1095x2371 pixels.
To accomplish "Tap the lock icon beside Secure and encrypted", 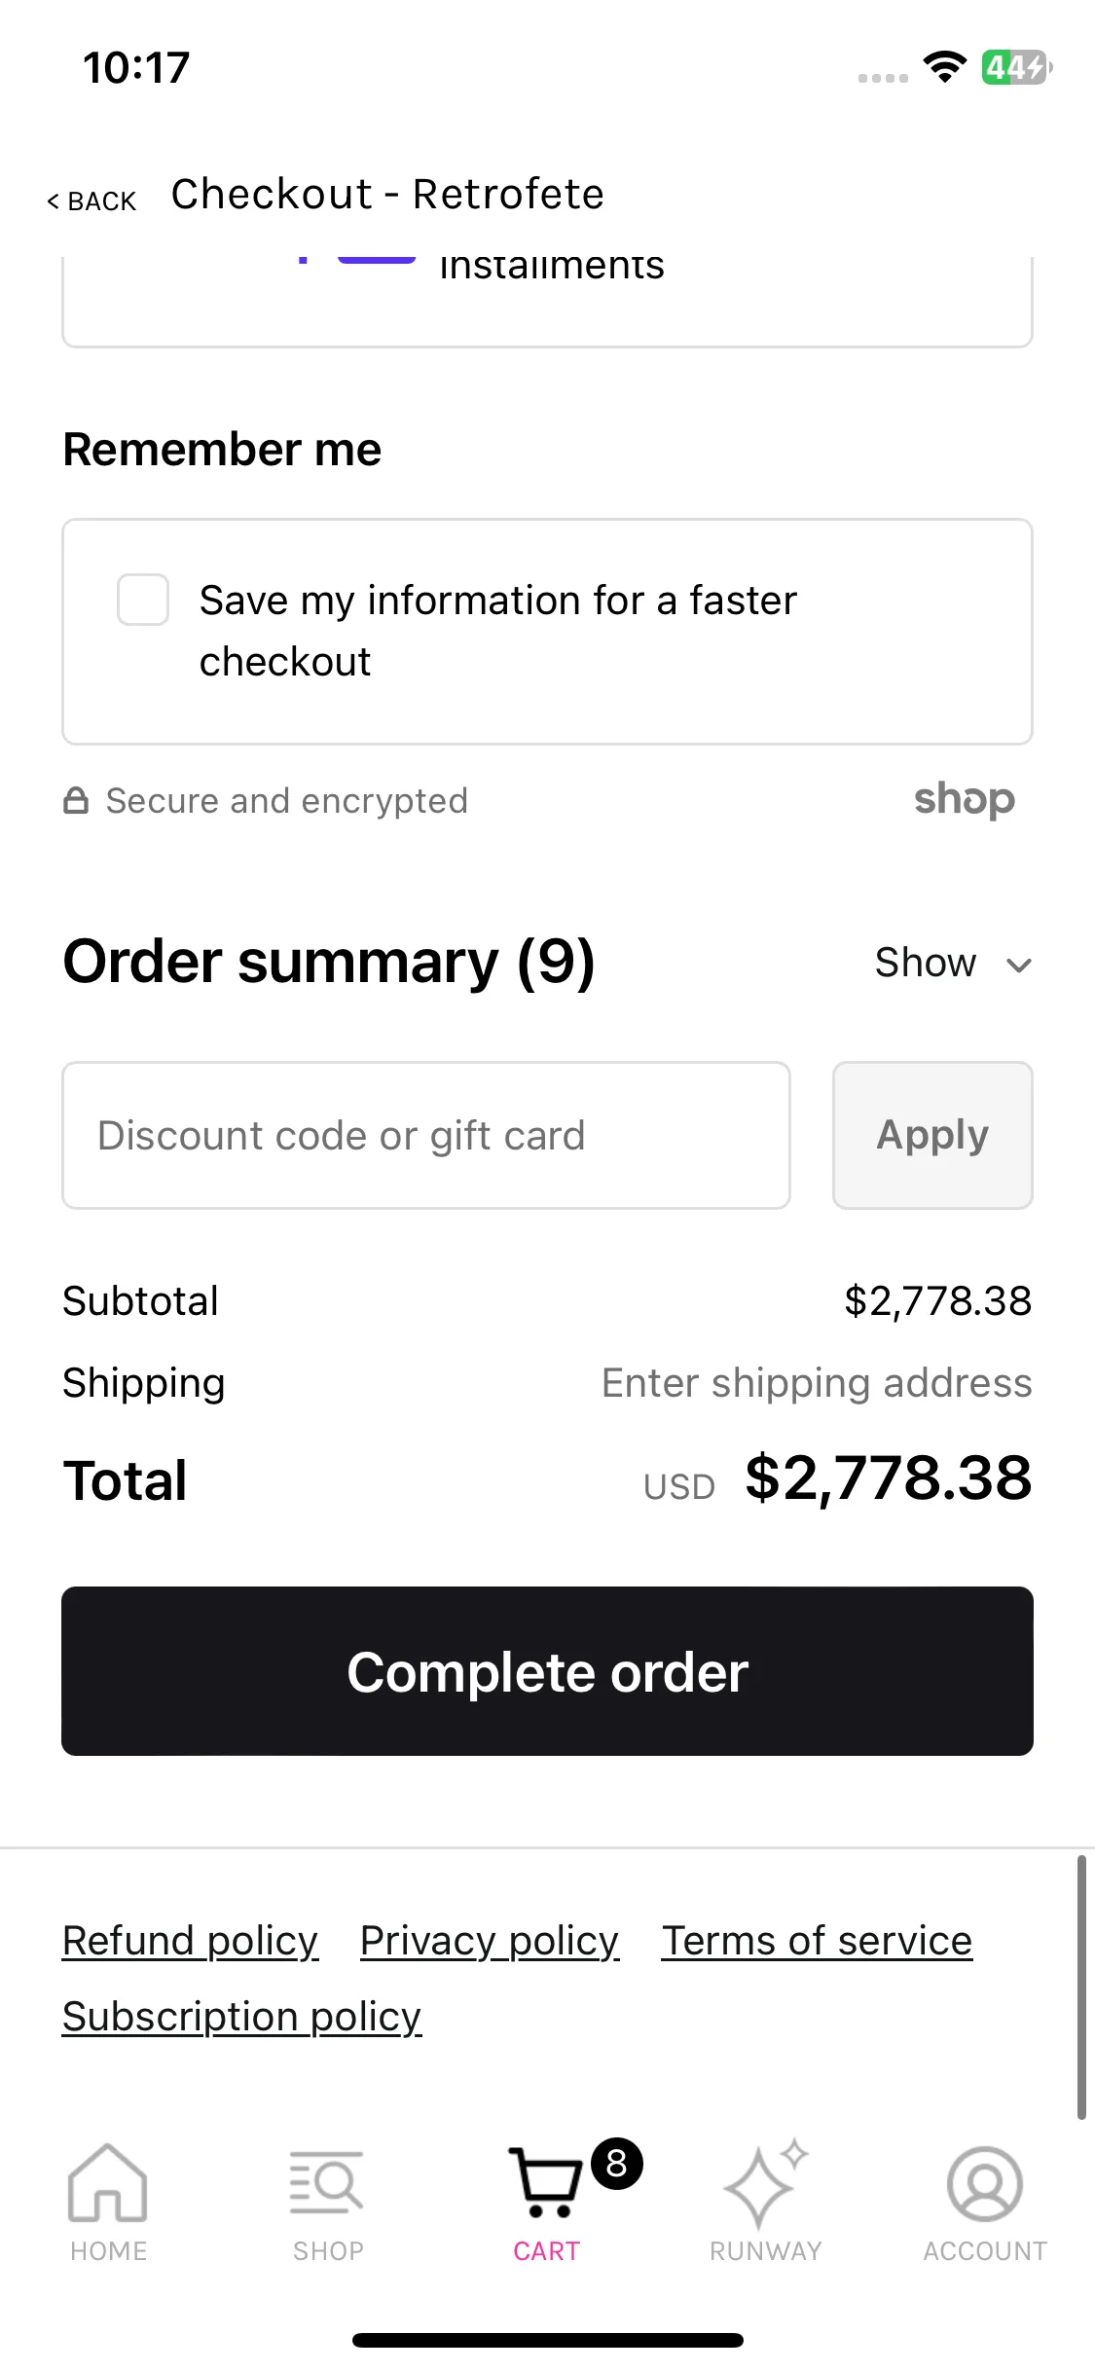I will click(76, 801).
